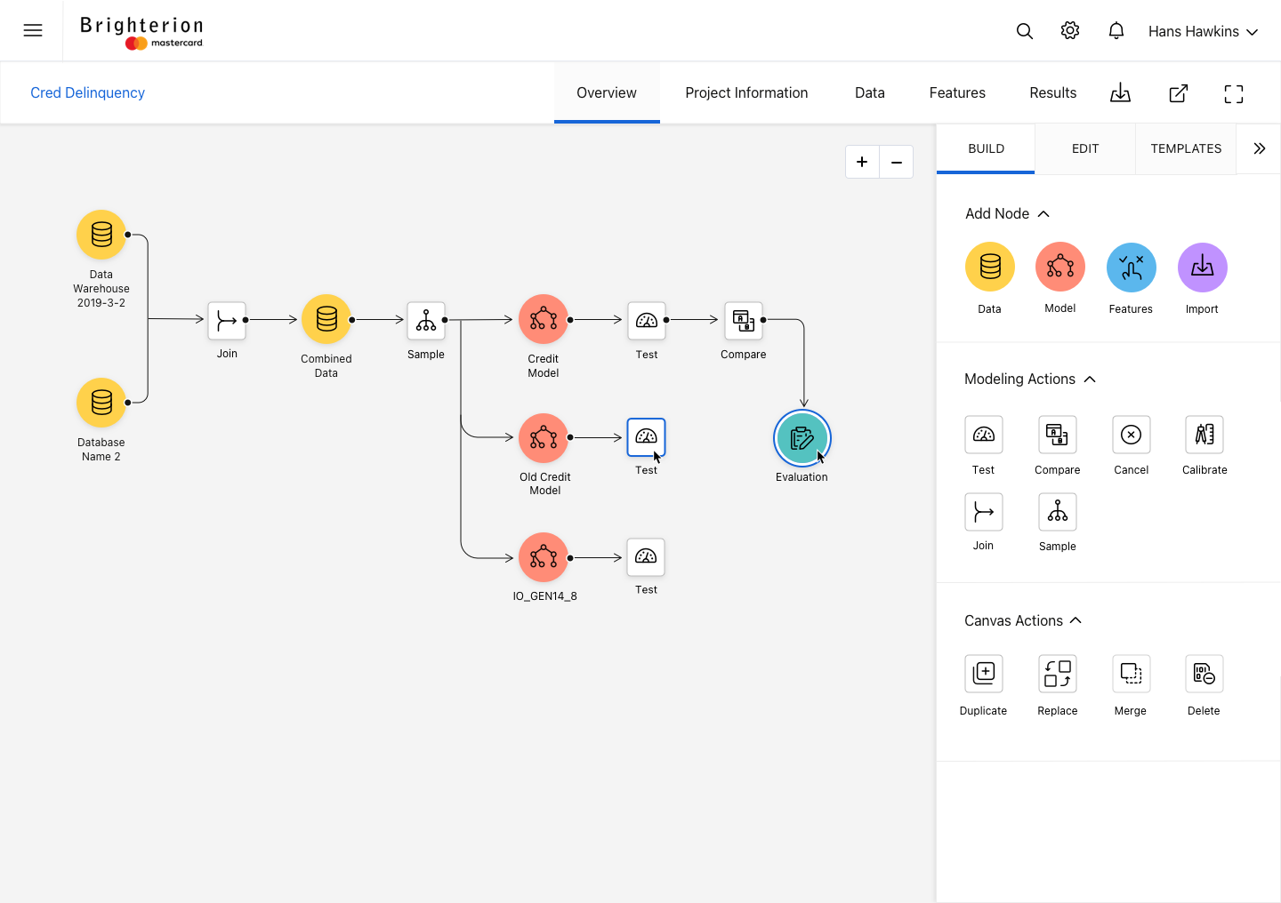Toggle fullscreen mode icon
The image size is (1281, 903).
tap(1234, 93)
